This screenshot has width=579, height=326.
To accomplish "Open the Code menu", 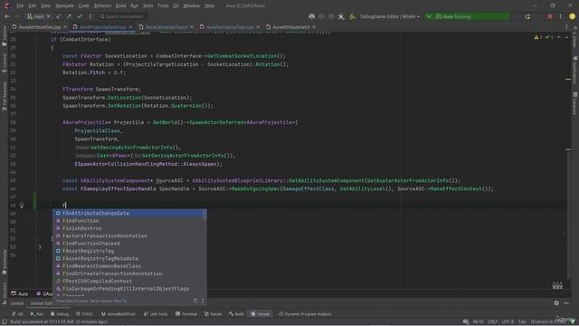I will click(84, 6).
